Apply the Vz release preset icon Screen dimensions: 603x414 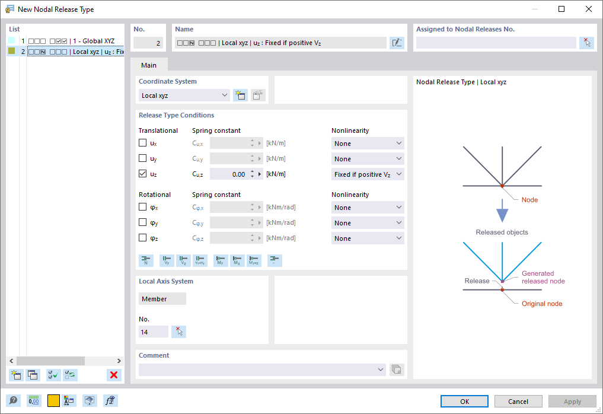click(183, 260)
